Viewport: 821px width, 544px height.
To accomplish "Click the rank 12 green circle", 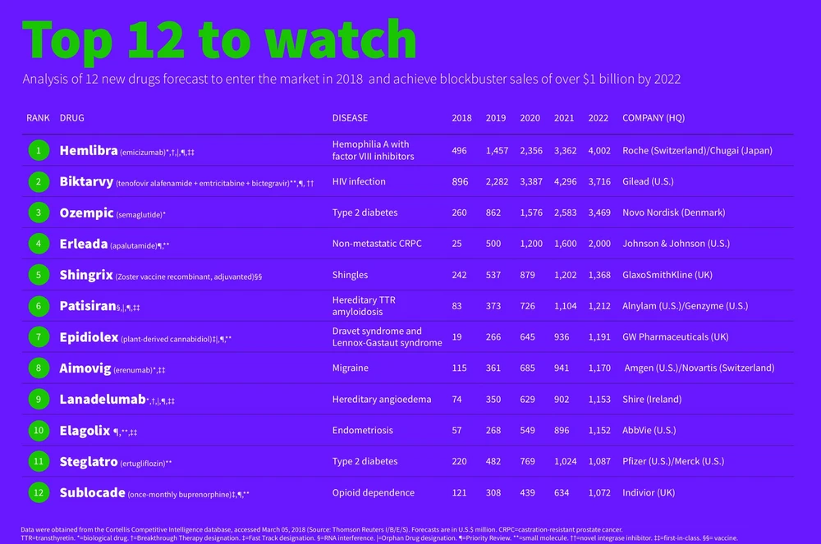I will (x=38, y=493).
